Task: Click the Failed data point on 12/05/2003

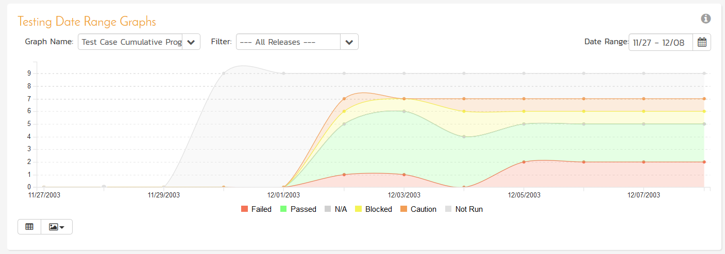Action: tap(524, 162)
